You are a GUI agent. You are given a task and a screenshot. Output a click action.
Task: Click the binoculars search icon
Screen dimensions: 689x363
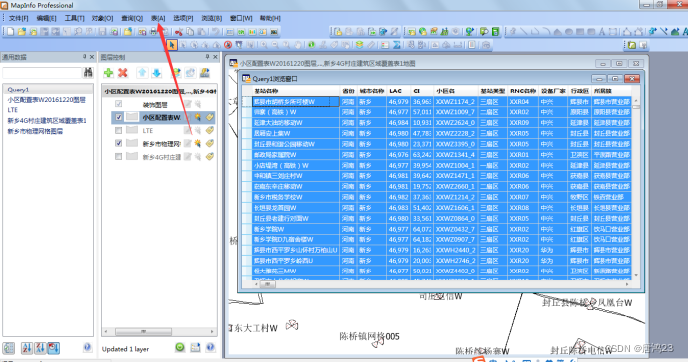(x=88, y=72)
